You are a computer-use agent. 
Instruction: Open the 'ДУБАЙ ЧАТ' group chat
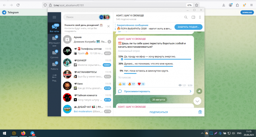[87, 109]
